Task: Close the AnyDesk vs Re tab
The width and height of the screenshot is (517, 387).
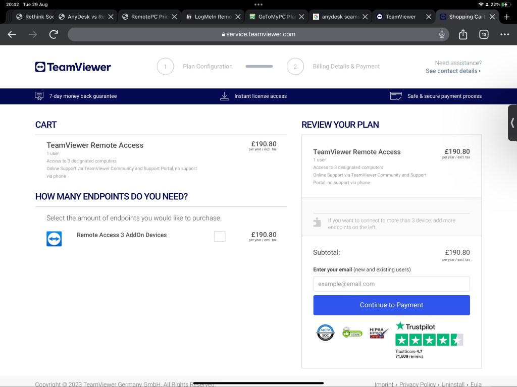Action: [111, 17]
